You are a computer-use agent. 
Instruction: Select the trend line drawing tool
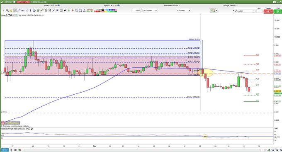(19, 11)
